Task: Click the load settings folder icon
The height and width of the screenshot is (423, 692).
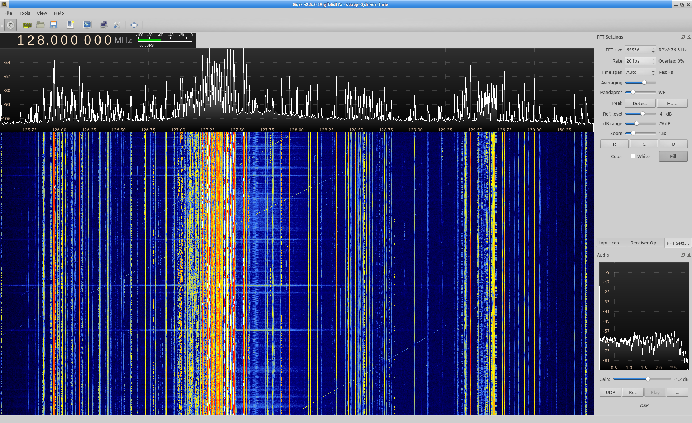Action: 40,25
